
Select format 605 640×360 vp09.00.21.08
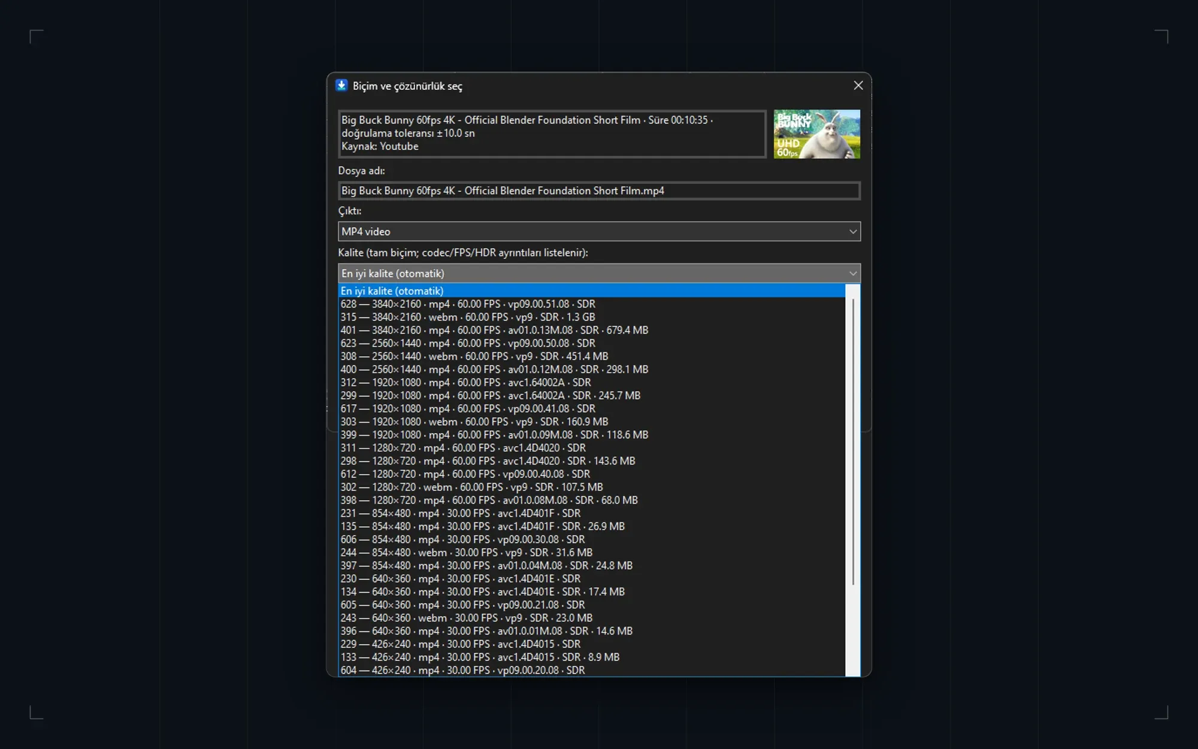pyautogui.click(x=592, y=605)
